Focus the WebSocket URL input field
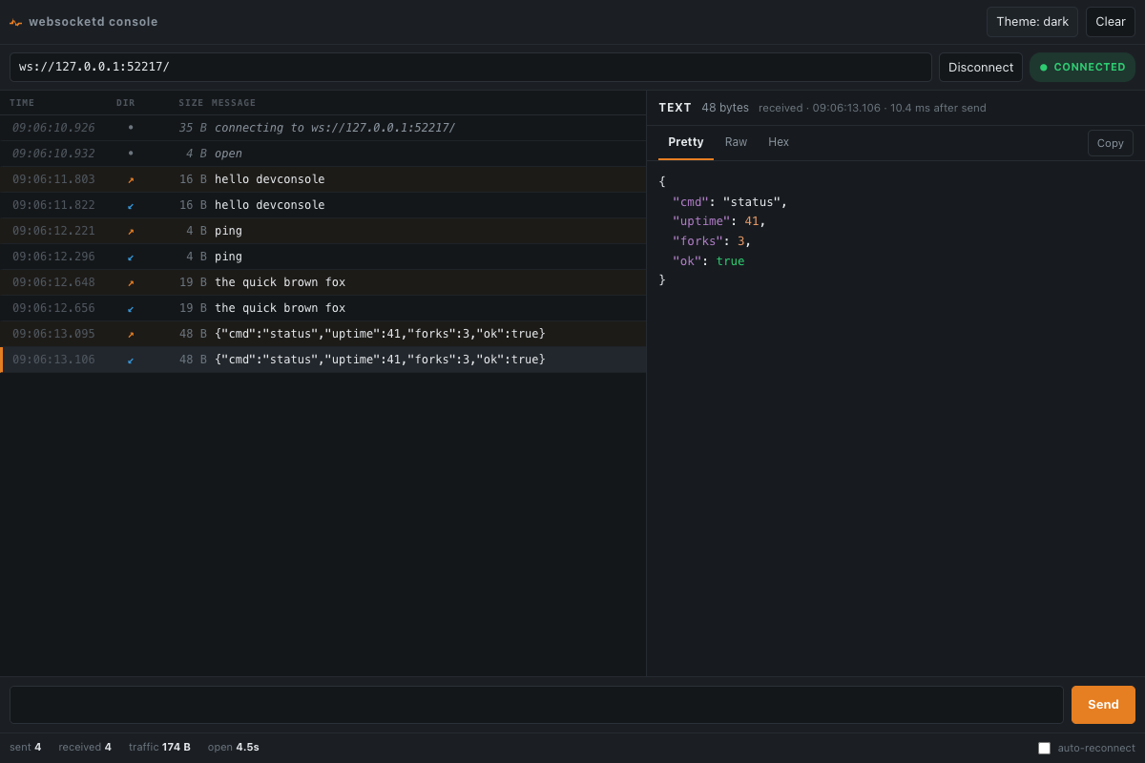 point(470,67)
